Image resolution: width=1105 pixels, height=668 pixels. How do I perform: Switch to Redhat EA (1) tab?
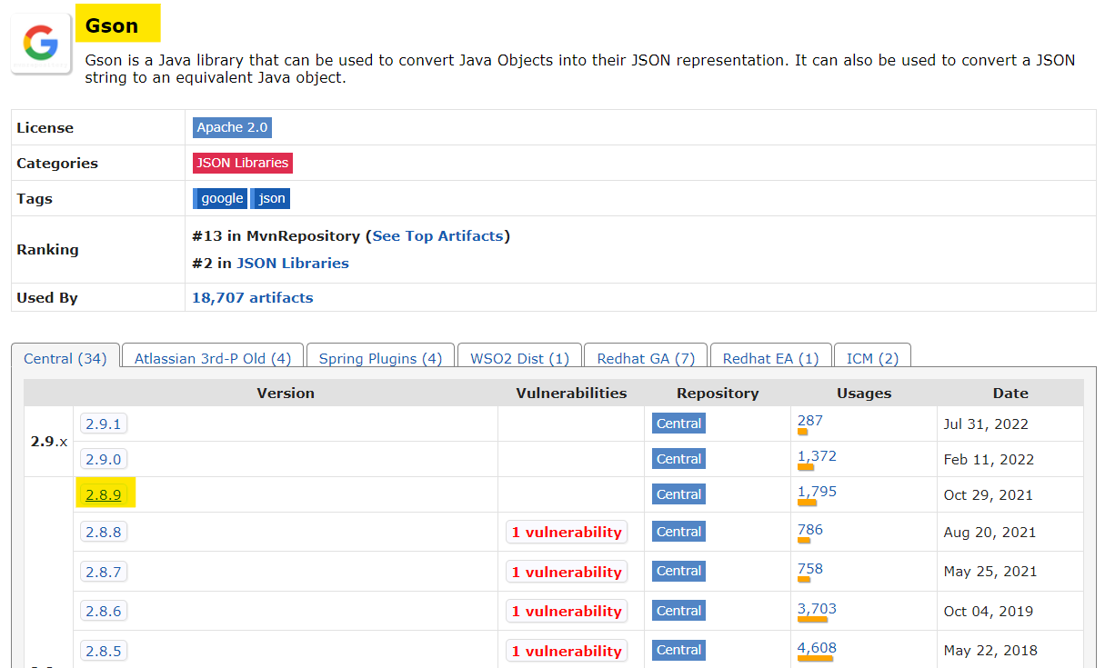[770, 358]
